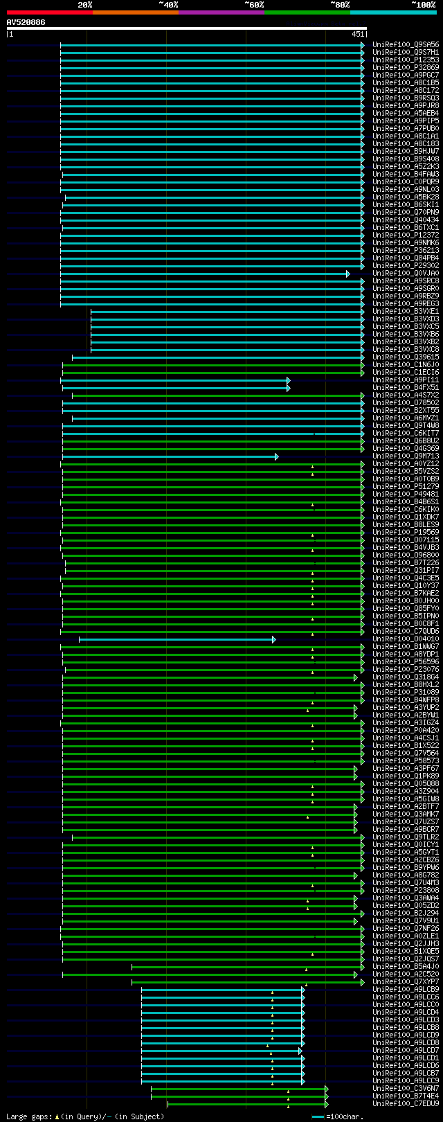Click the UniRef100_A3YUP2 label
Viewport: 443px width, 1122px height.
(406, 707)
